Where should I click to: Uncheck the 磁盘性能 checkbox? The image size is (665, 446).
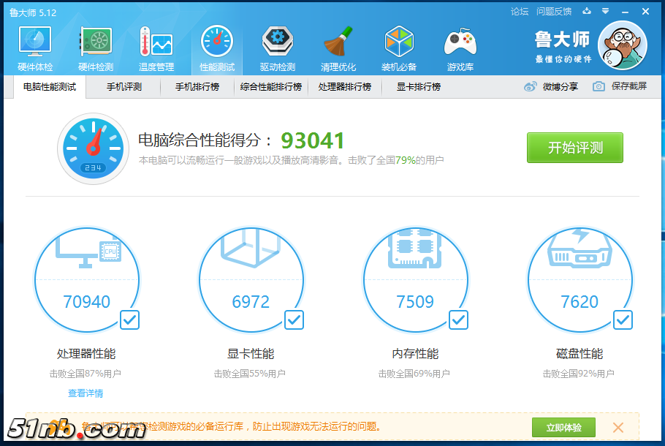(x=623, y=320)
